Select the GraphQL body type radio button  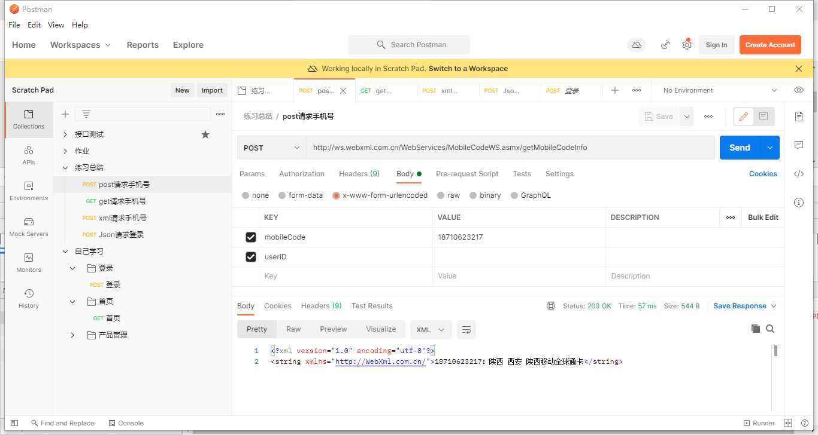tap(514, 195)
